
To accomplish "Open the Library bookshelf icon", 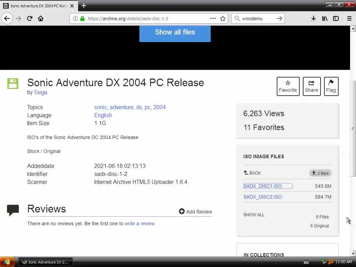I will pos(325,18).
